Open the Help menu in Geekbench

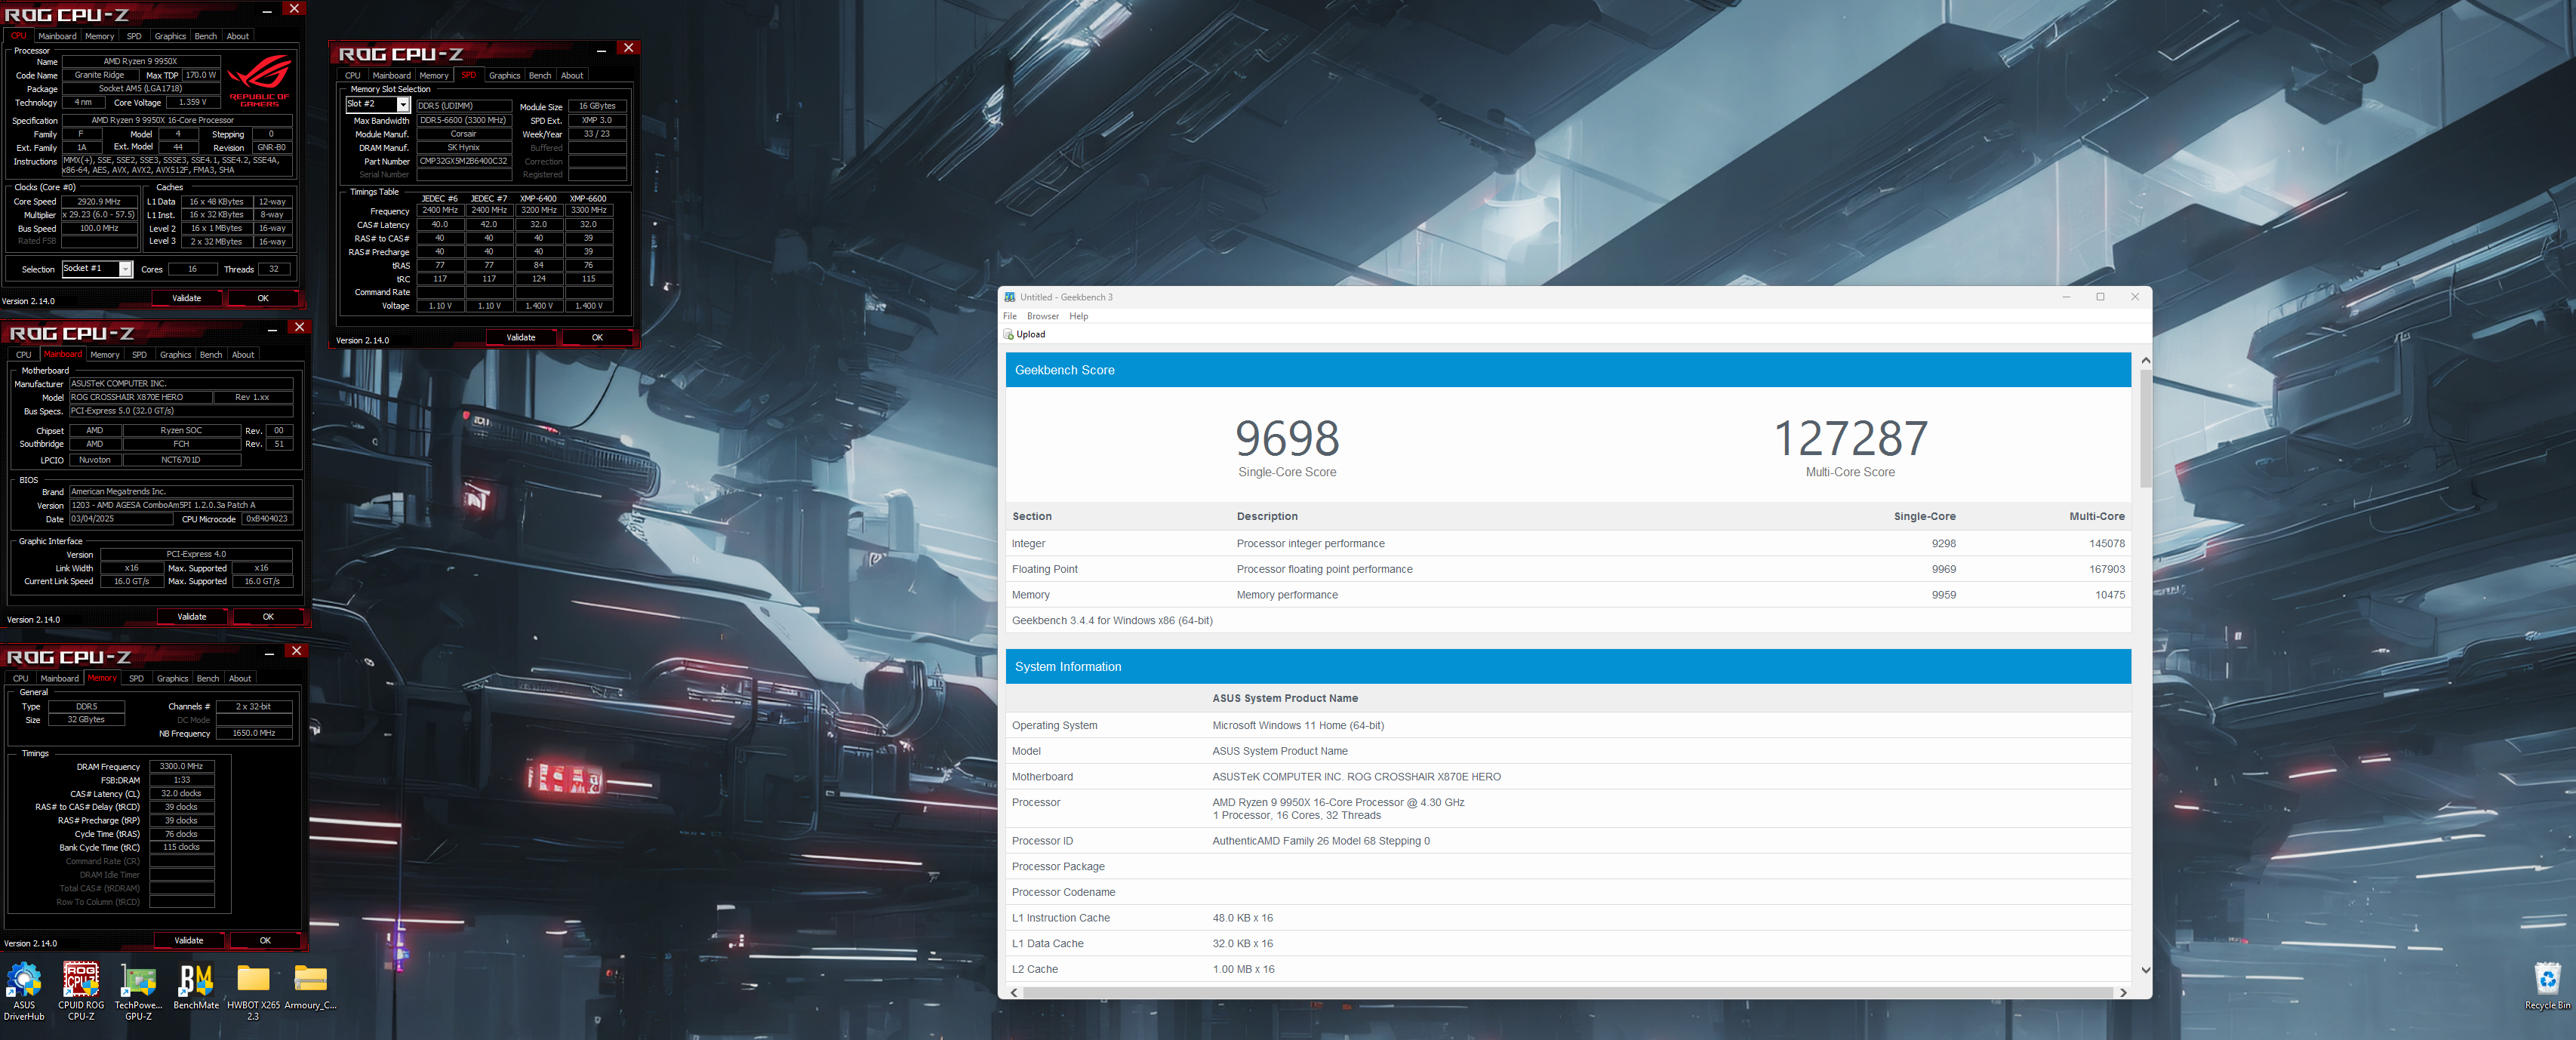click(1078, 316)
